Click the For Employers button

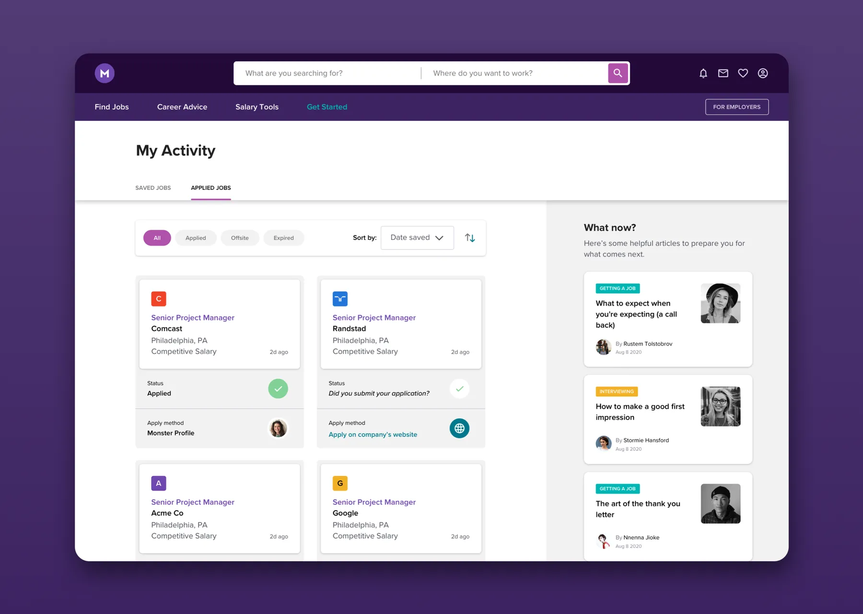click(x=737, y=107)
